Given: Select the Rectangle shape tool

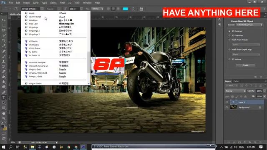Looking at the screenshot, I should coord(4,108).
